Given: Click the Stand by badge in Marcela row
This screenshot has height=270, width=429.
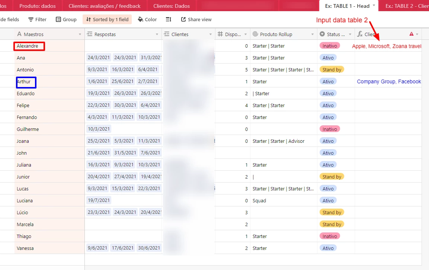Looking at the screenshot, I should [332, 224].
